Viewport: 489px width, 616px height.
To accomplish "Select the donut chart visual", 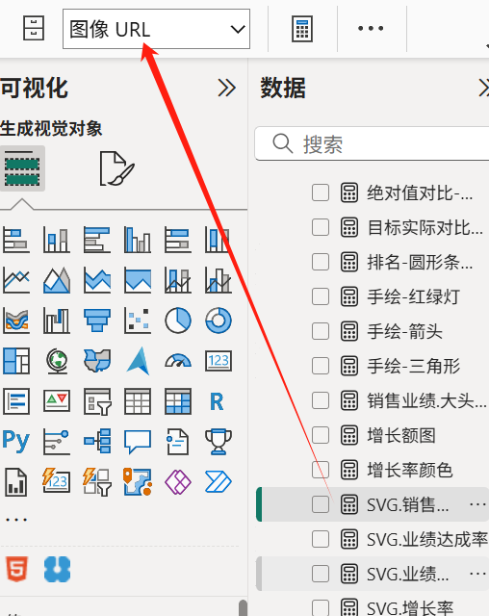I will point(219,321).
